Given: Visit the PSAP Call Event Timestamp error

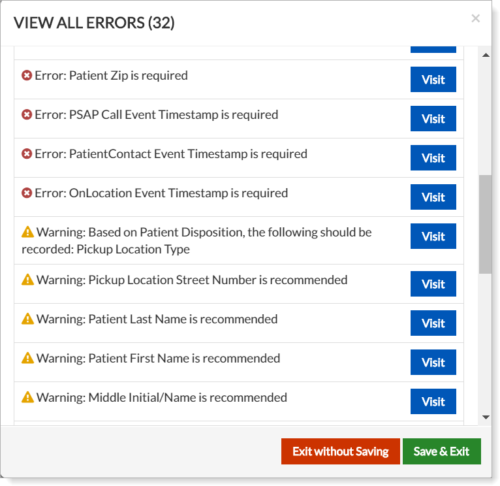Looking at the screenshot, I should (433, 119).
